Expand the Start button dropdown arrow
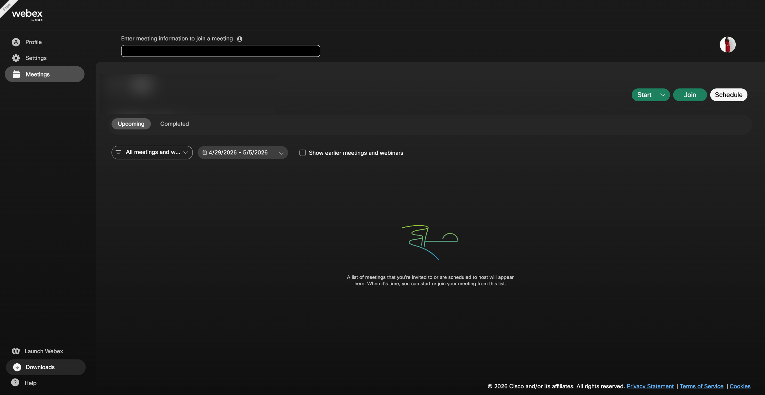The height and width of the screenshot is (395, 765). point(663,95)
